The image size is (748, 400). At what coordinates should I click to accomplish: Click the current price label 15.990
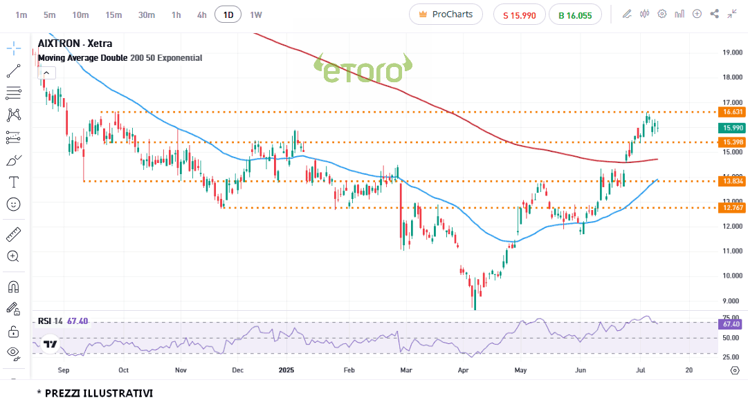pyautogui.click(x=732, y=128)
